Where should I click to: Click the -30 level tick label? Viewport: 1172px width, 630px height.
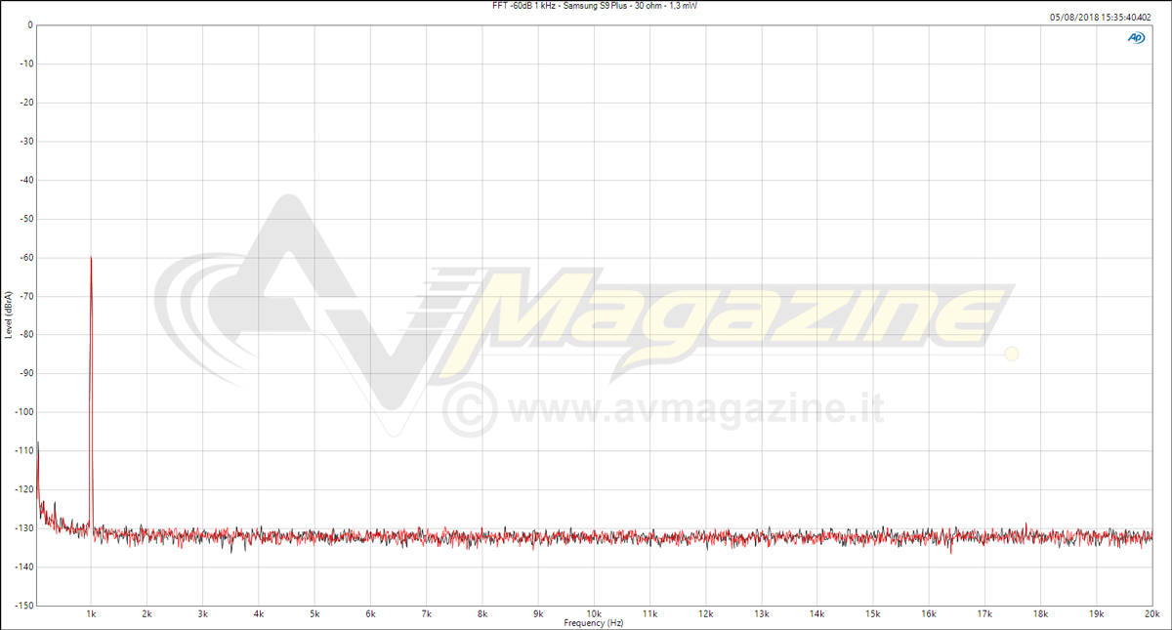[27, 142]
